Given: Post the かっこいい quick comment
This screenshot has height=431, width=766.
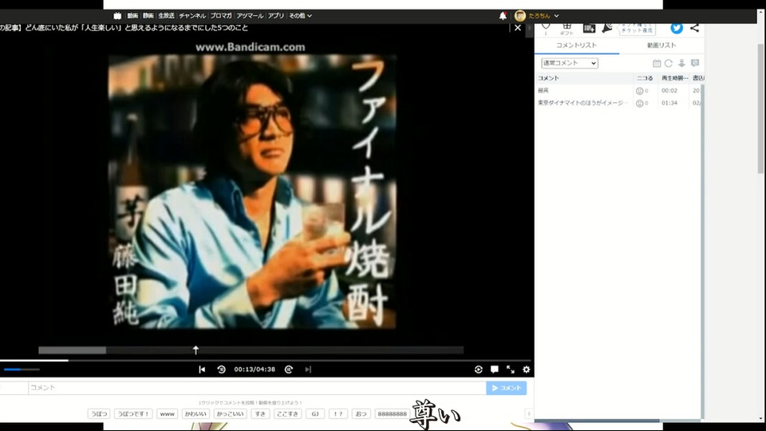Looking at the screenshot, I should (x=230, y=414).
